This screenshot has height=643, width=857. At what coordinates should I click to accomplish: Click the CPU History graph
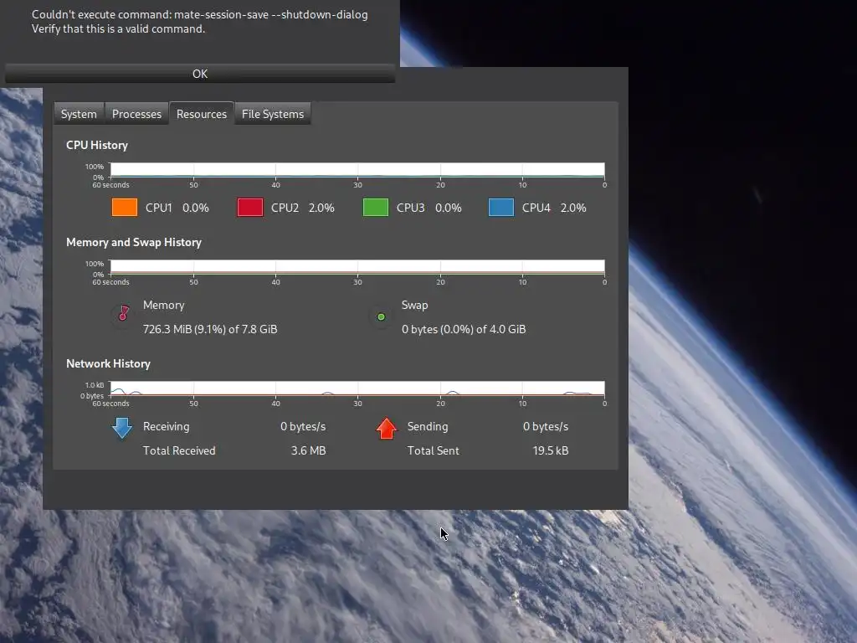tap(357, 170)
